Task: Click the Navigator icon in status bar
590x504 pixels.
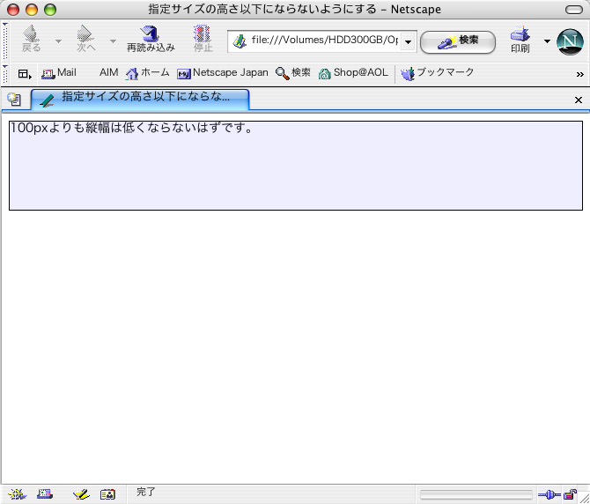Action: click(18, 494)
